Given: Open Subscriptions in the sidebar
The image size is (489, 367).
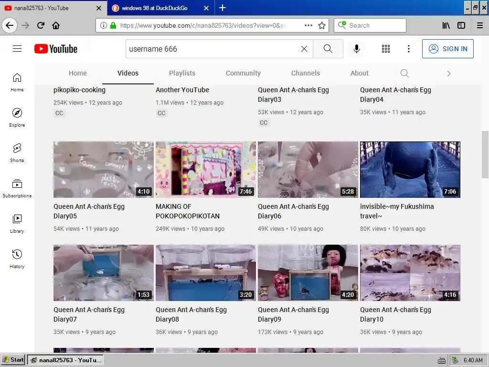Looking at the screenshot, I should coord(17,188).
